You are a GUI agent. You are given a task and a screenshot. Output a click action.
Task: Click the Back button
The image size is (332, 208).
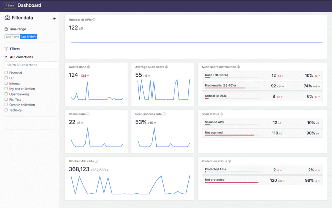tap(9, 5)
